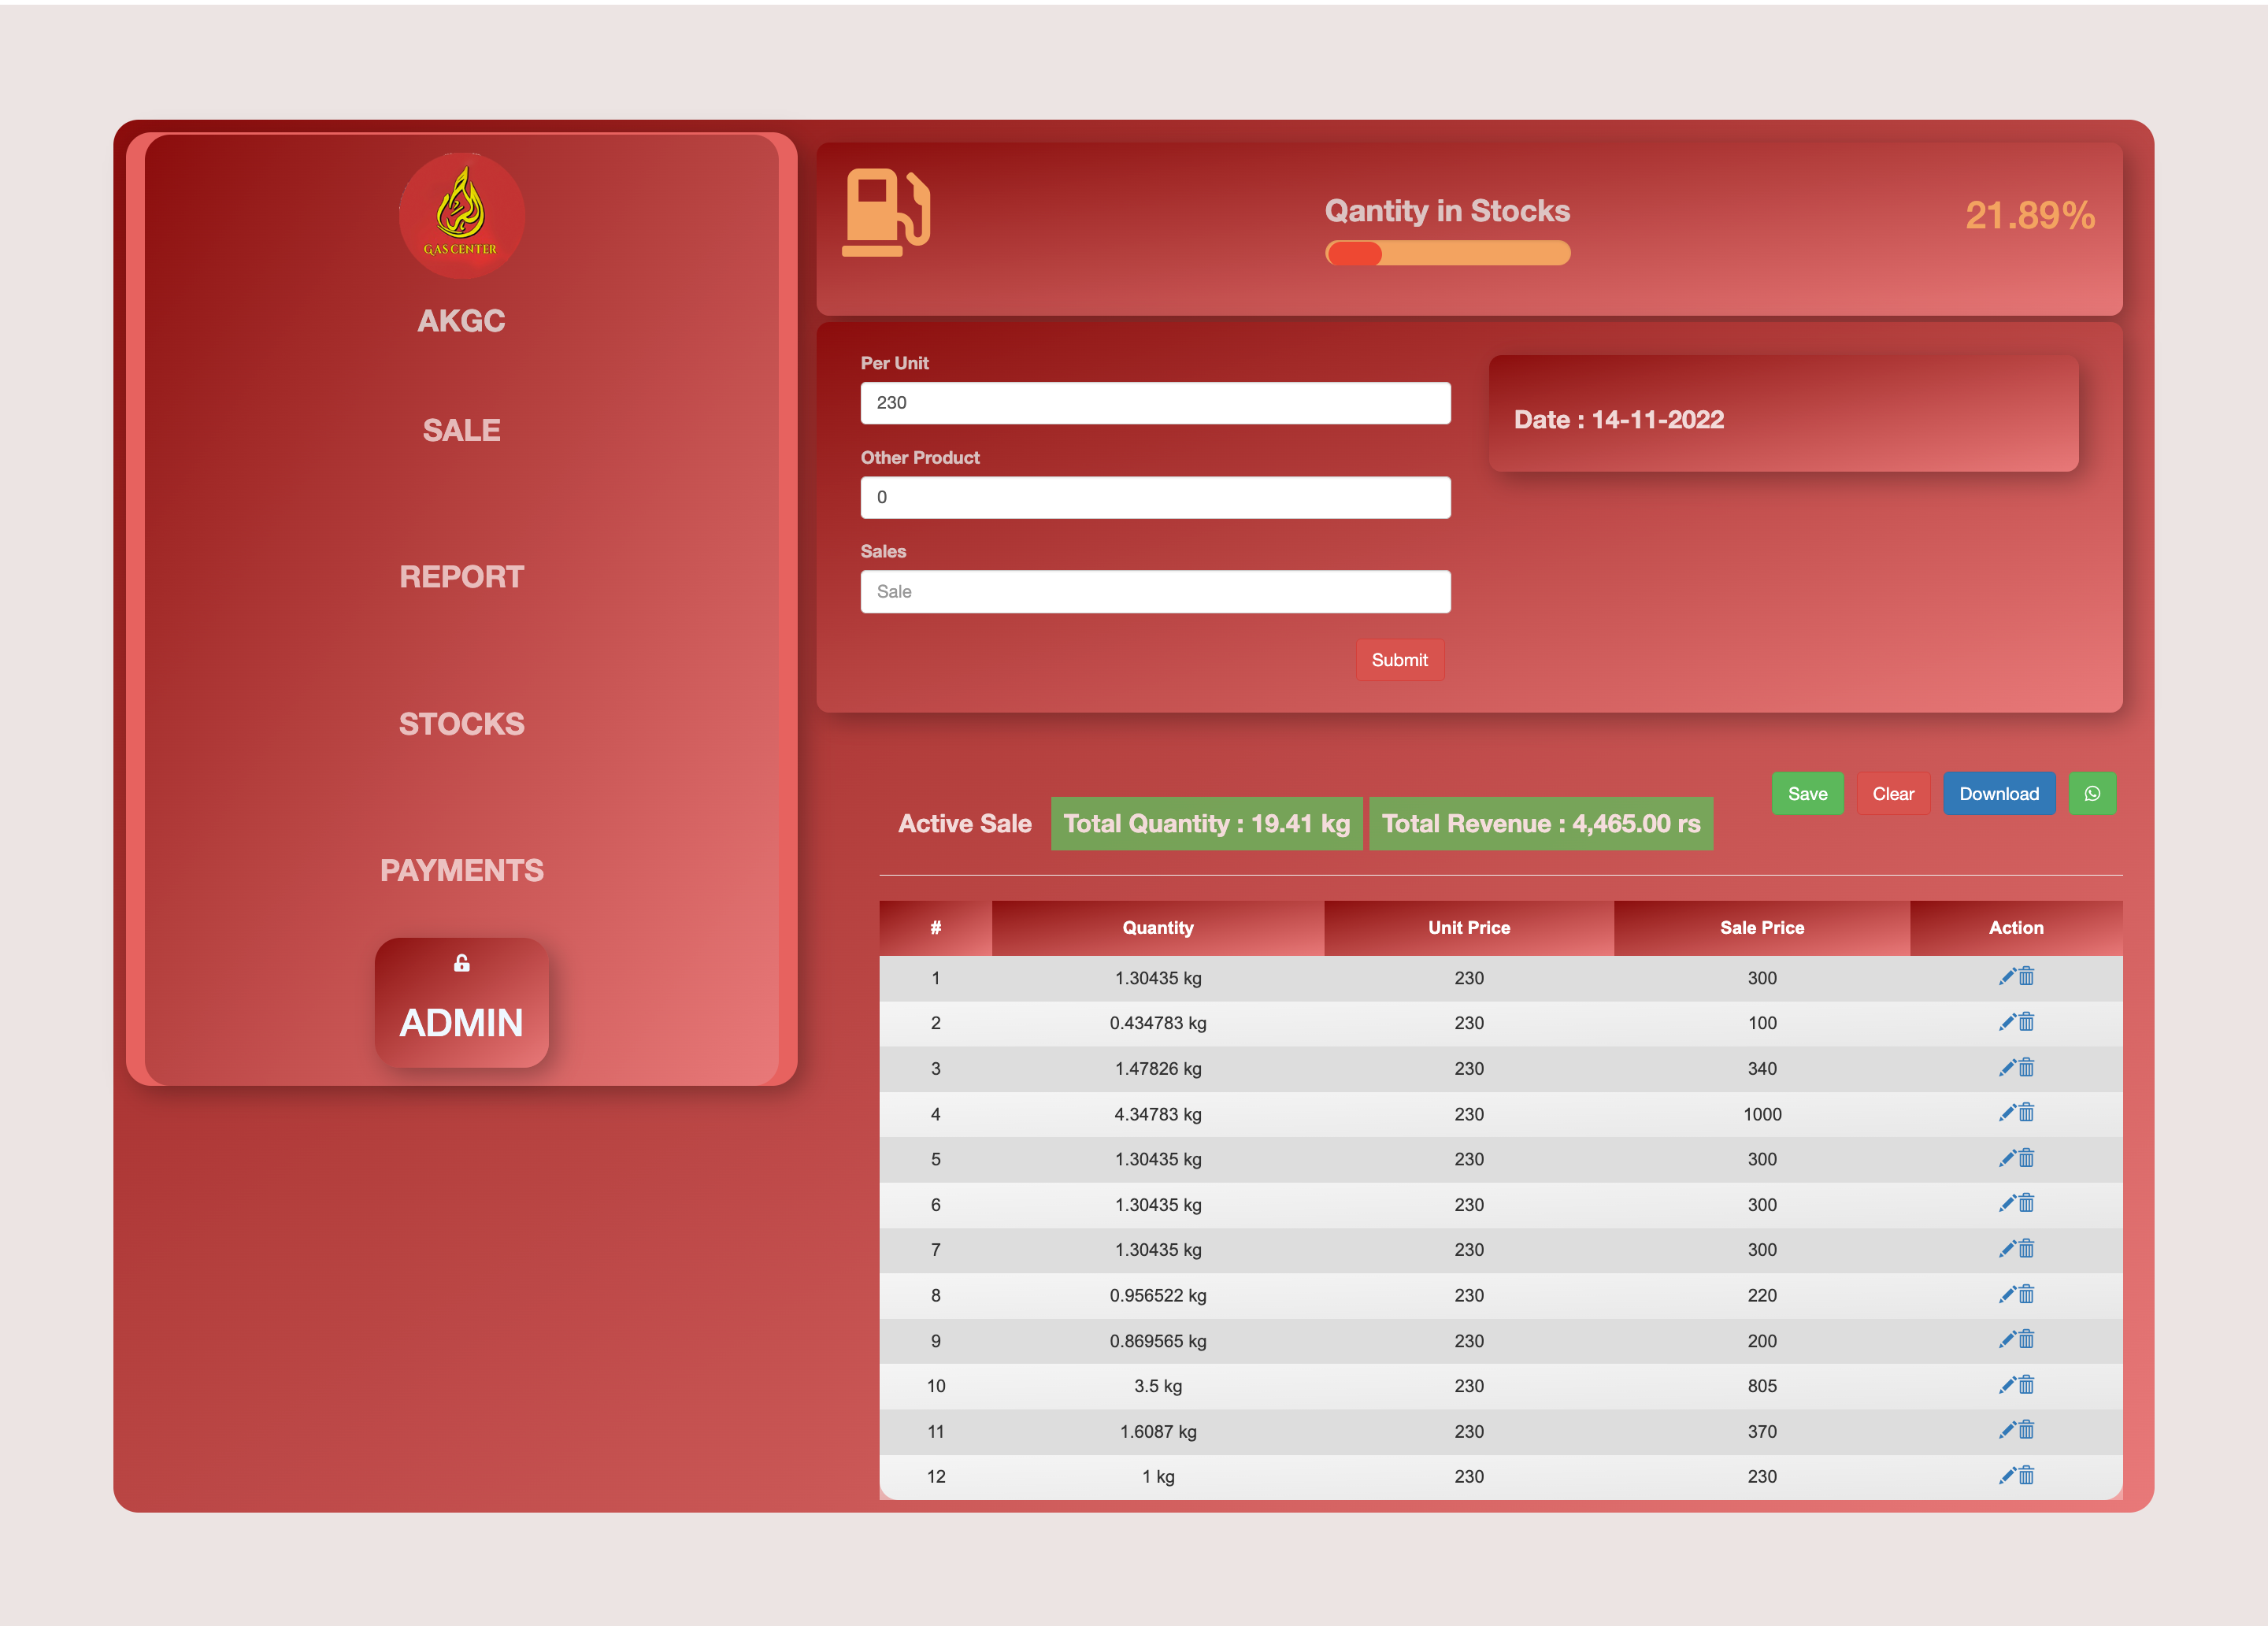2268x1626 pixels.
Task: Click the Download button
Action: [2000, 793]
